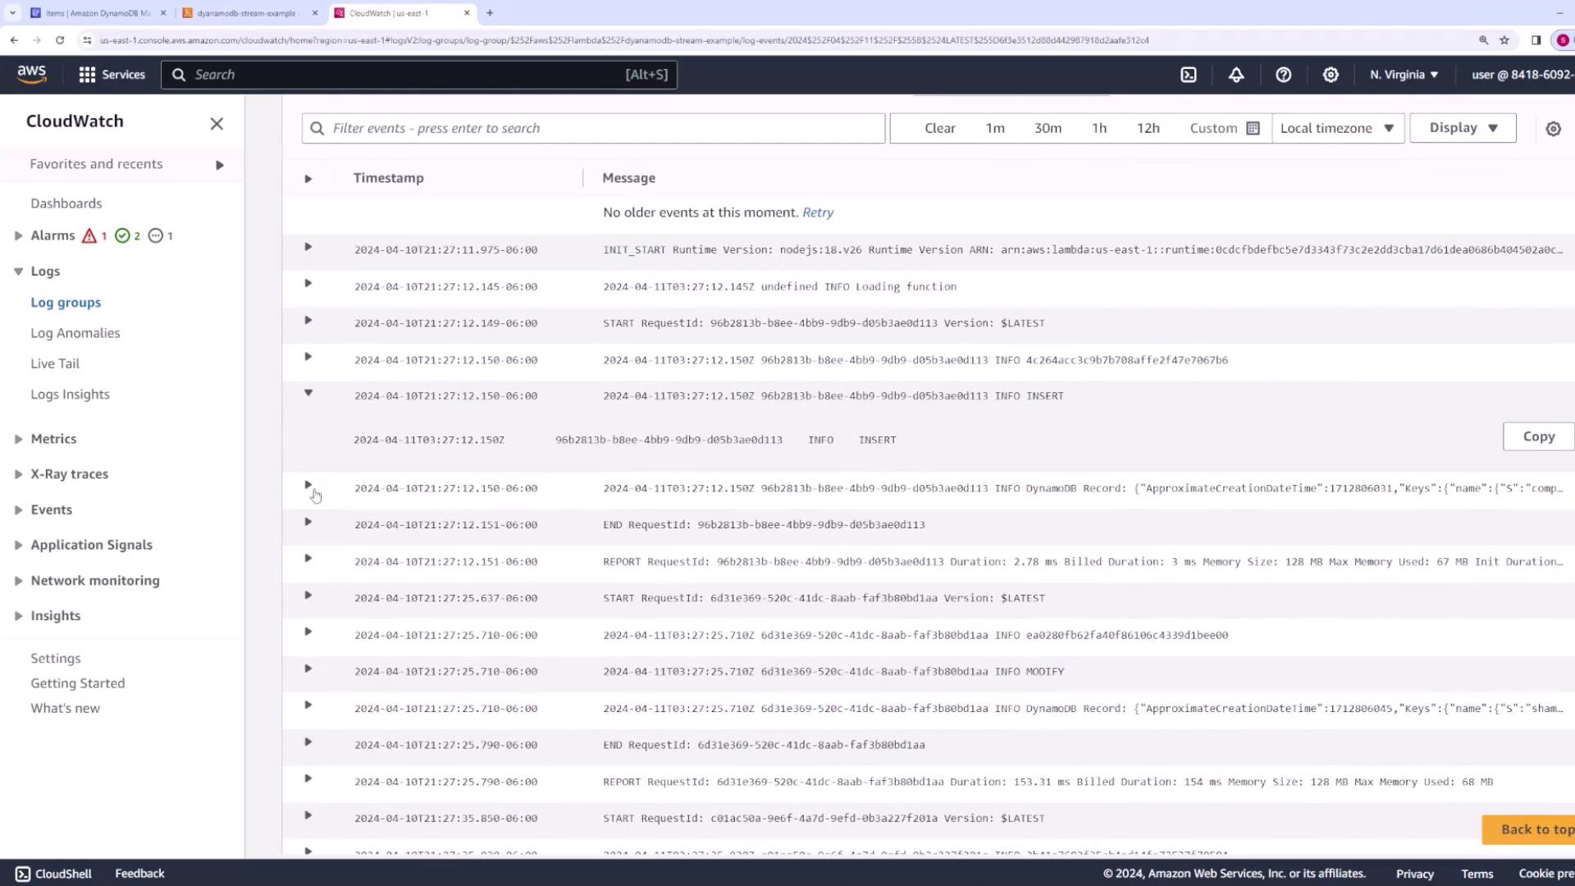Open the notifications bell icon

[1236, 75]
